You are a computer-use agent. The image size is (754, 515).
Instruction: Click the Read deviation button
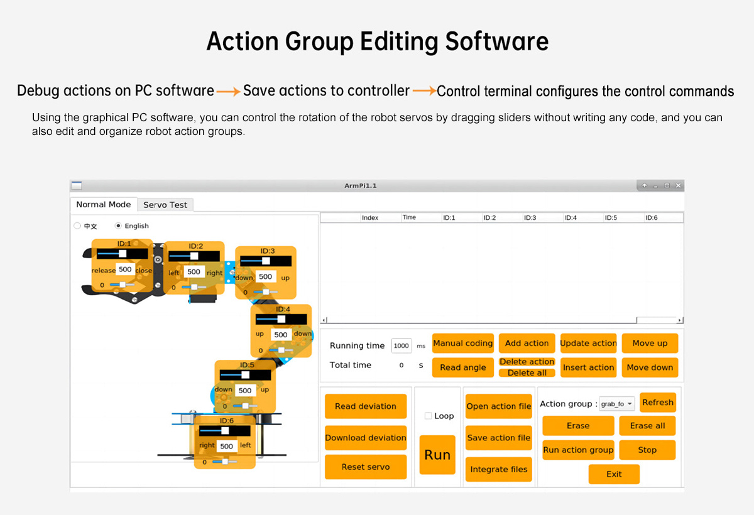pos(365,406)
